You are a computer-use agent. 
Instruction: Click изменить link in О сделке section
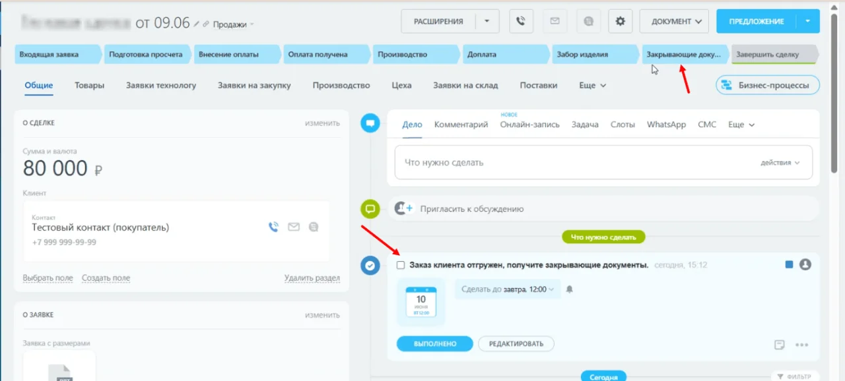(322, 123)
